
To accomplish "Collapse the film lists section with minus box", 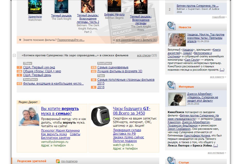I will (14, 56).
